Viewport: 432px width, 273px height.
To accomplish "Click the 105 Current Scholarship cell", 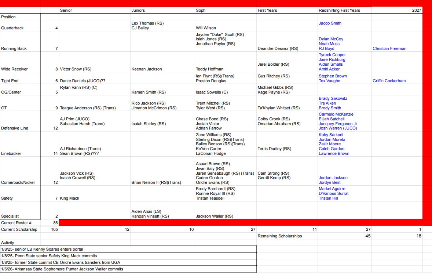I will [54, 229].
